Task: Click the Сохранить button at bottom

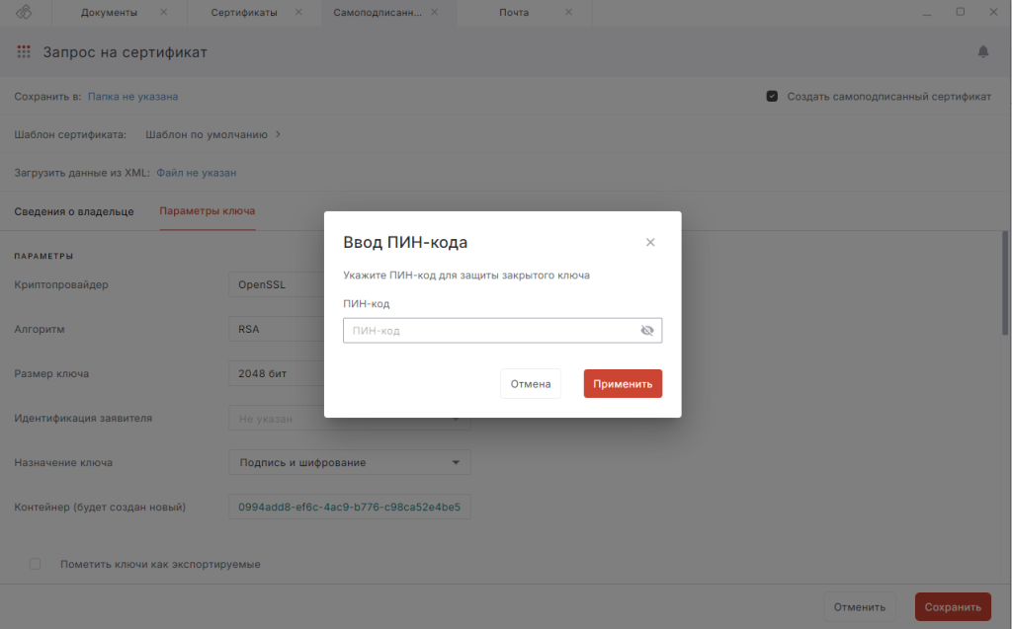Action: [953, 606]
